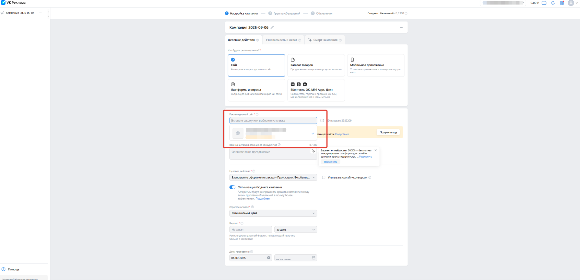
Task: Enable 'Учитывать офлайн-конверсии' checkbox
Action: point(324,177)
